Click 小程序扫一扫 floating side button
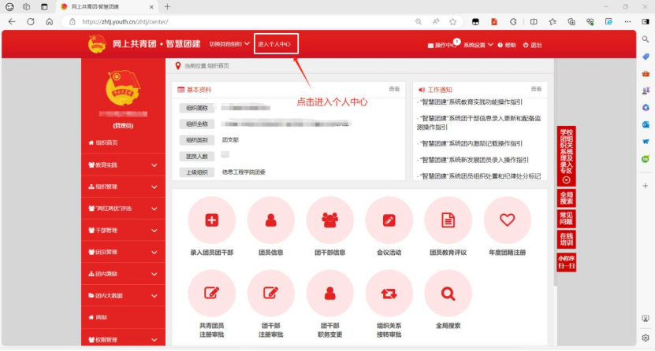This screenshot has height=351, width=655. pos(566,262)
